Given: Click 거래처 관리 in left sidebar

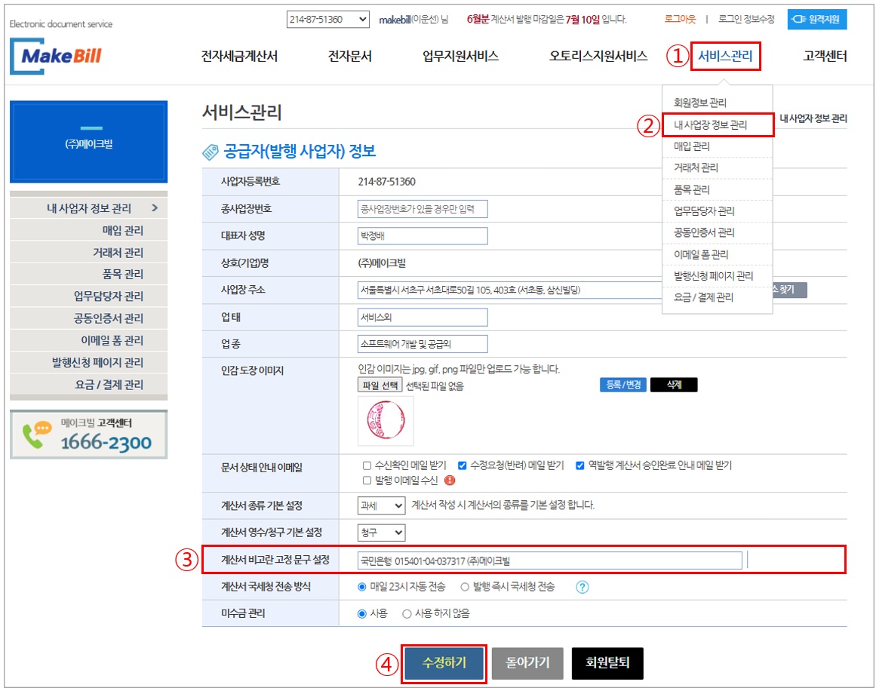Looking at the screenshot, I should [x=88, y=253].
